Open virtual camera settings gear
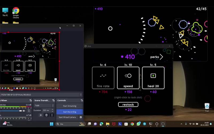214x134 pixels. [x=81, y=117]
